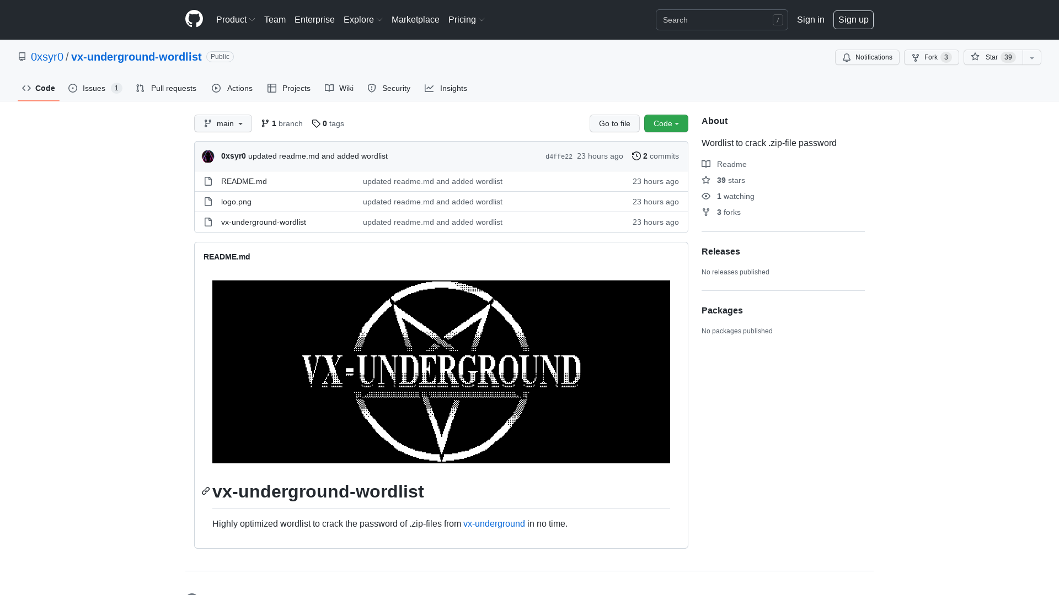Open the Readme link in About
Screen dimensions: 1059x595
[x=724, y=164]
